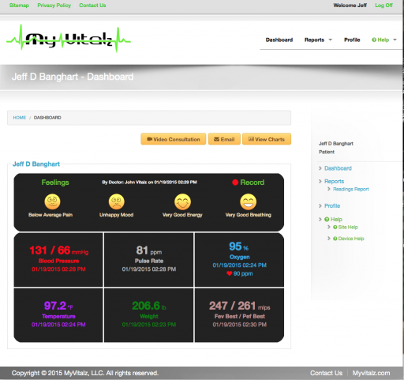Screen dimensions: 404x380
Task: Open the 97.2 °F Temperature tile
Action: coord(58,315)
